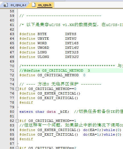
Task: Place cursor on BYTE define
Action: point(42,34)
